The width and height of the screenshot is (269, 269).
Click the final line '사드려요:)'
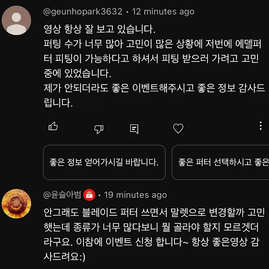coord(64,257)
